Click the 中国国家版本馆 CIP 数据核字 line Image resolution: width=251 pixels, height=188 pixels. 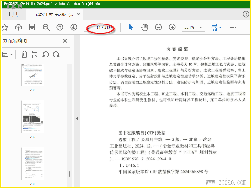coord(163,172)
